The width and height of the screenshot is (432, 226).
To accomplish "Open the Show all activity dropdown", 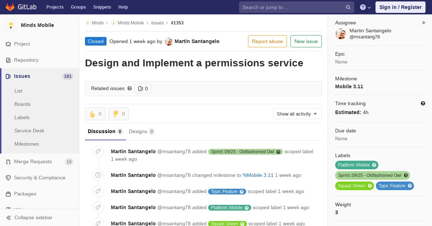I will coord(297,114).
